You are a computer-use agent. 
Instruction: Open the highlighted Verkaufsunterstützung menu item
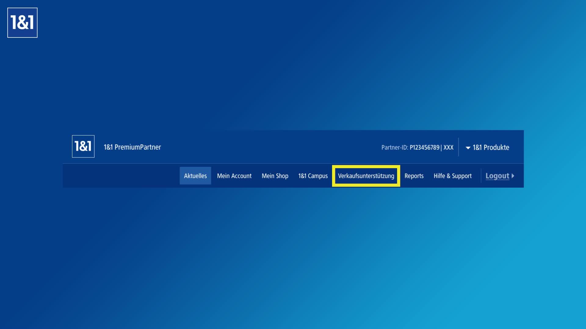coord(366,176)
